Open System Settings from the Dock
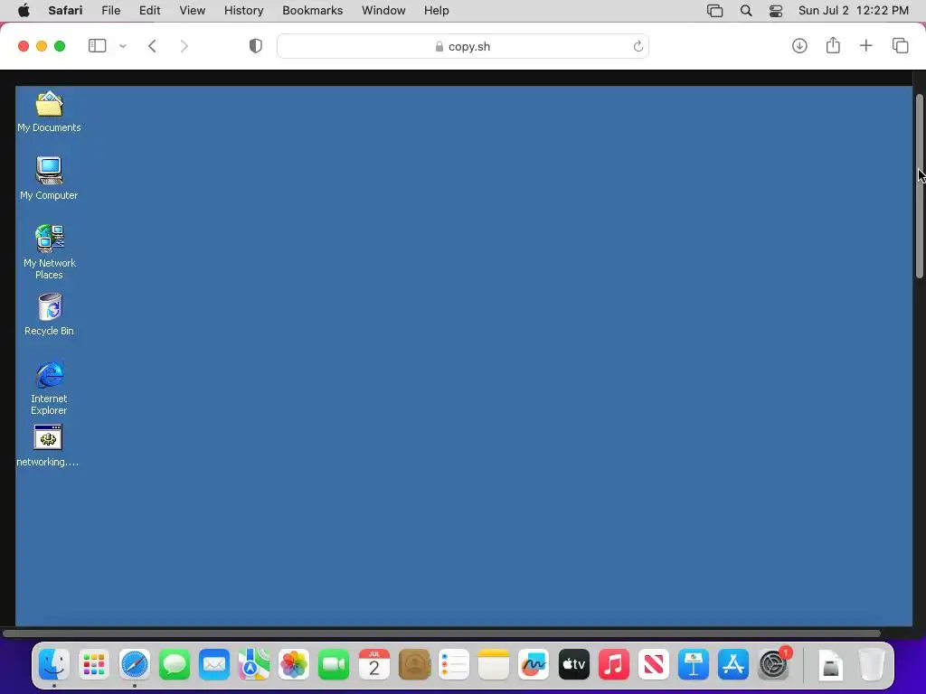 coord(774,665)
